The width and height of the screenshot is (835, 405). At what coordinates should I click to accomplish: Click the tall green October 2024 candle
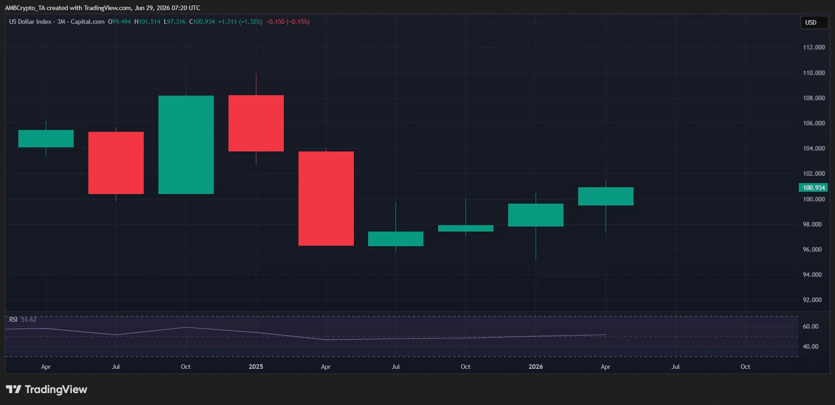click(x=186, y=145)
